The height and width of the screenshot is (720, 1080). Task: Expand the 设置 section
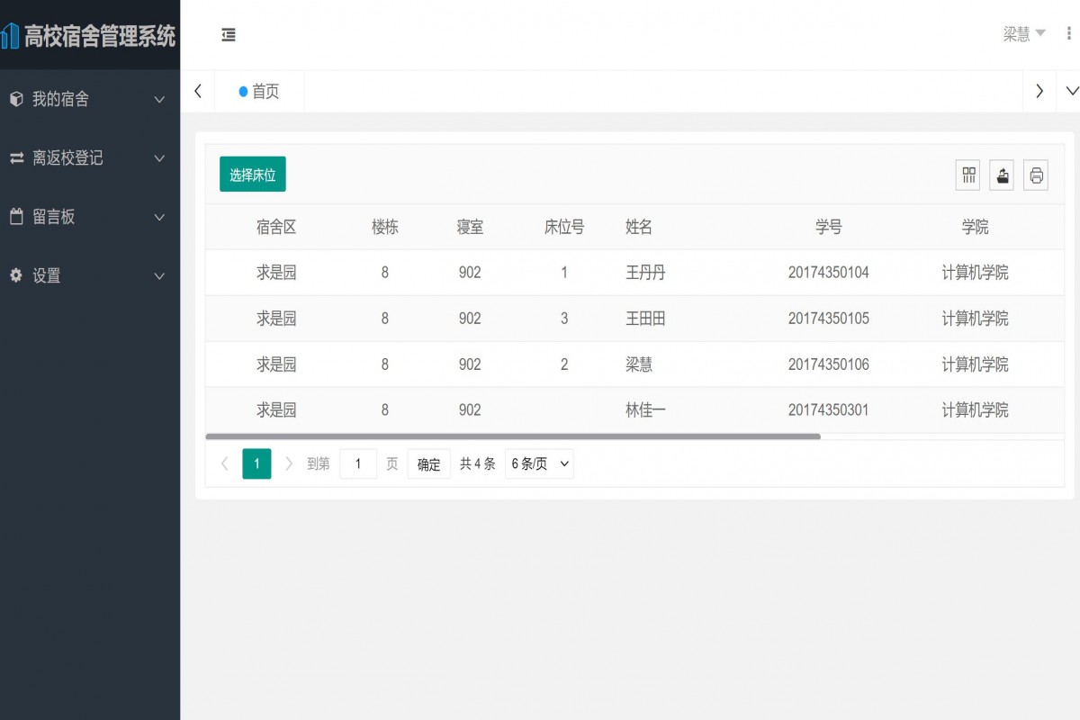click(160, 276)
